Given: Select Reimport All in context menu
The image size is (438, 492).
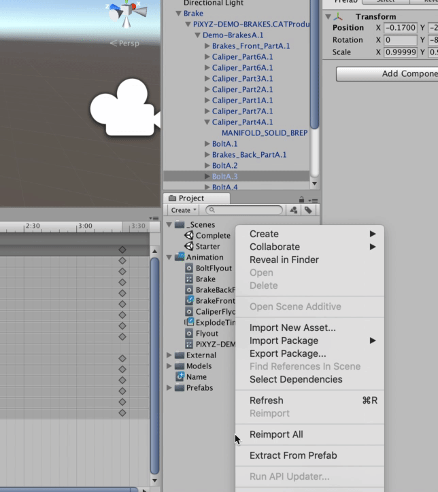Looking at the screenshot, I should tap(276, 434).
